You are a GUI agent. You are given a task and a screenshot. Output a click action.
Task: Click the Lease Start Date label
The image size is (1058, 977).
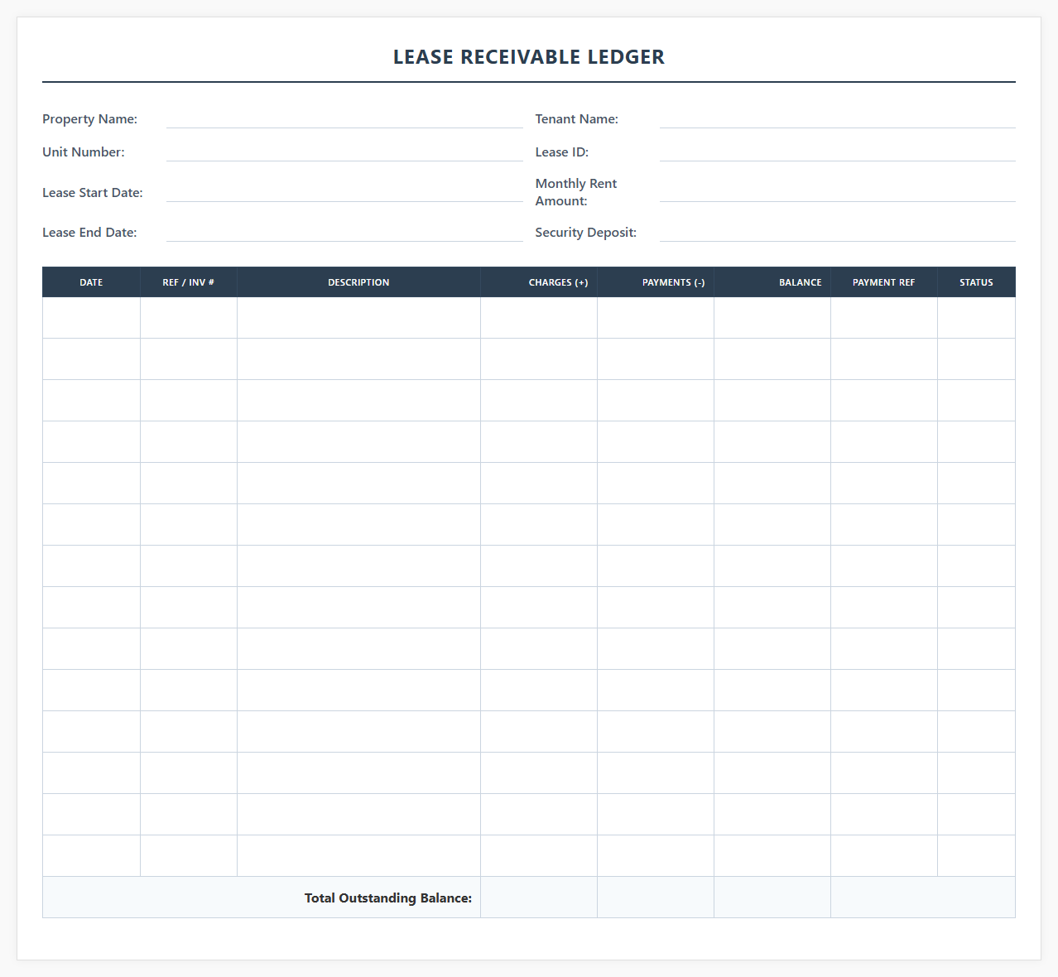tap(93, 193)
